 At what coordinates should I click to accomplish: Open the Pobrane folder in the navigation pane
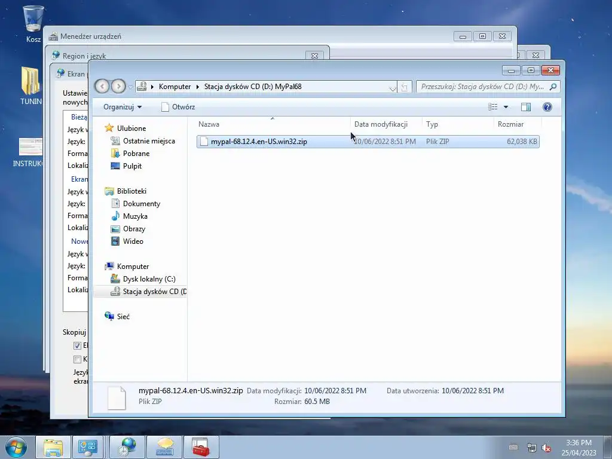point(136,154)
